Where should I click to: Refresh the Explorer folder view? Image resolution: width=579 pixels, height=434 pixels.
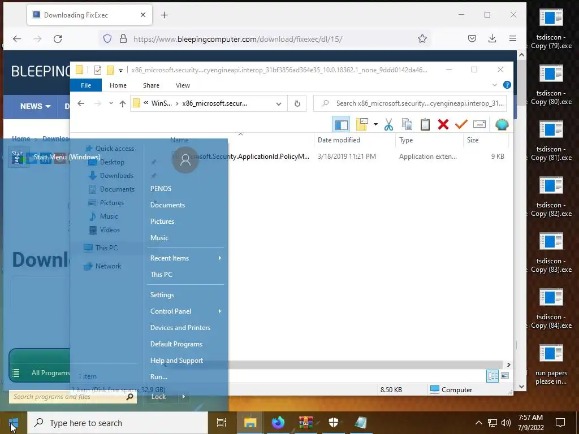click(x=297, y=104)
